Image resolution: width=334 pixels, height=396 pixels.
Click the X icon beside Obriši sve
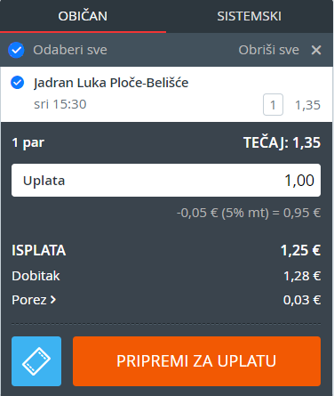click(x=316, y=50)
